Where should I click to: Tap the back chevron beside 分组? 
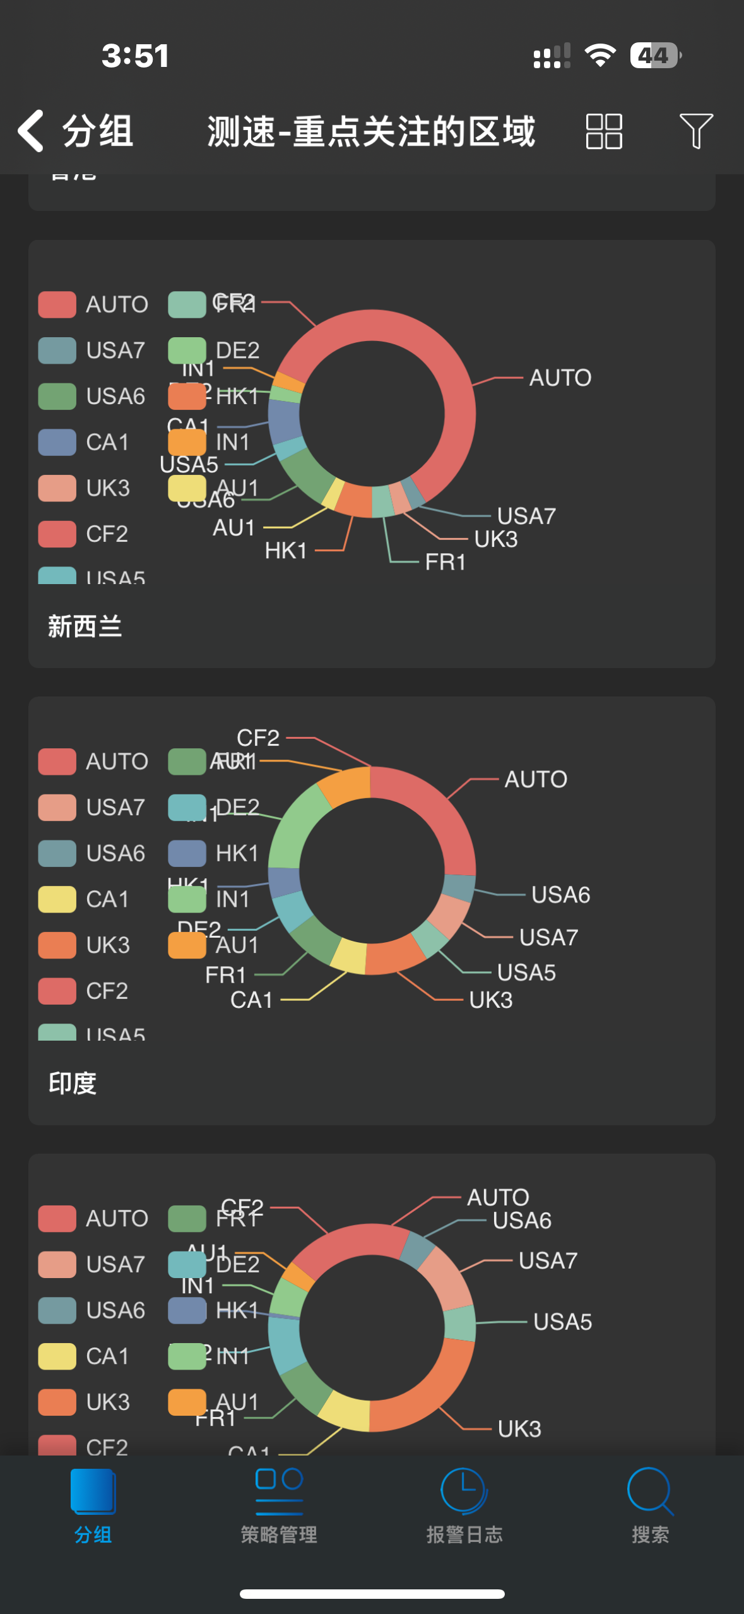pos(32,131)
